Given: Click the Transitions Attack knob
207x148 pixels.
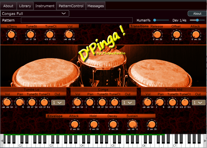Looking at the screenshot, I should point(196,35).
